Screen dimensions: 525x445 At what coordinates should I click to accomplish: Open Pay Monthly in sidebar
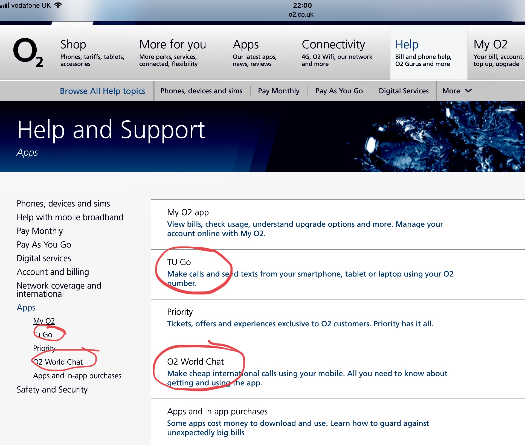[40, 231]
